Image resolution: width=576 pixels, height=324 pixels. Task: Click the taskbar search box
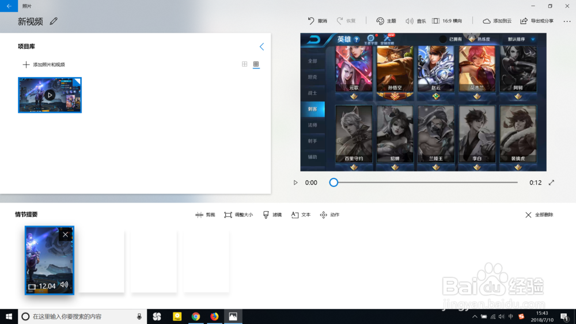click(82, 317)
